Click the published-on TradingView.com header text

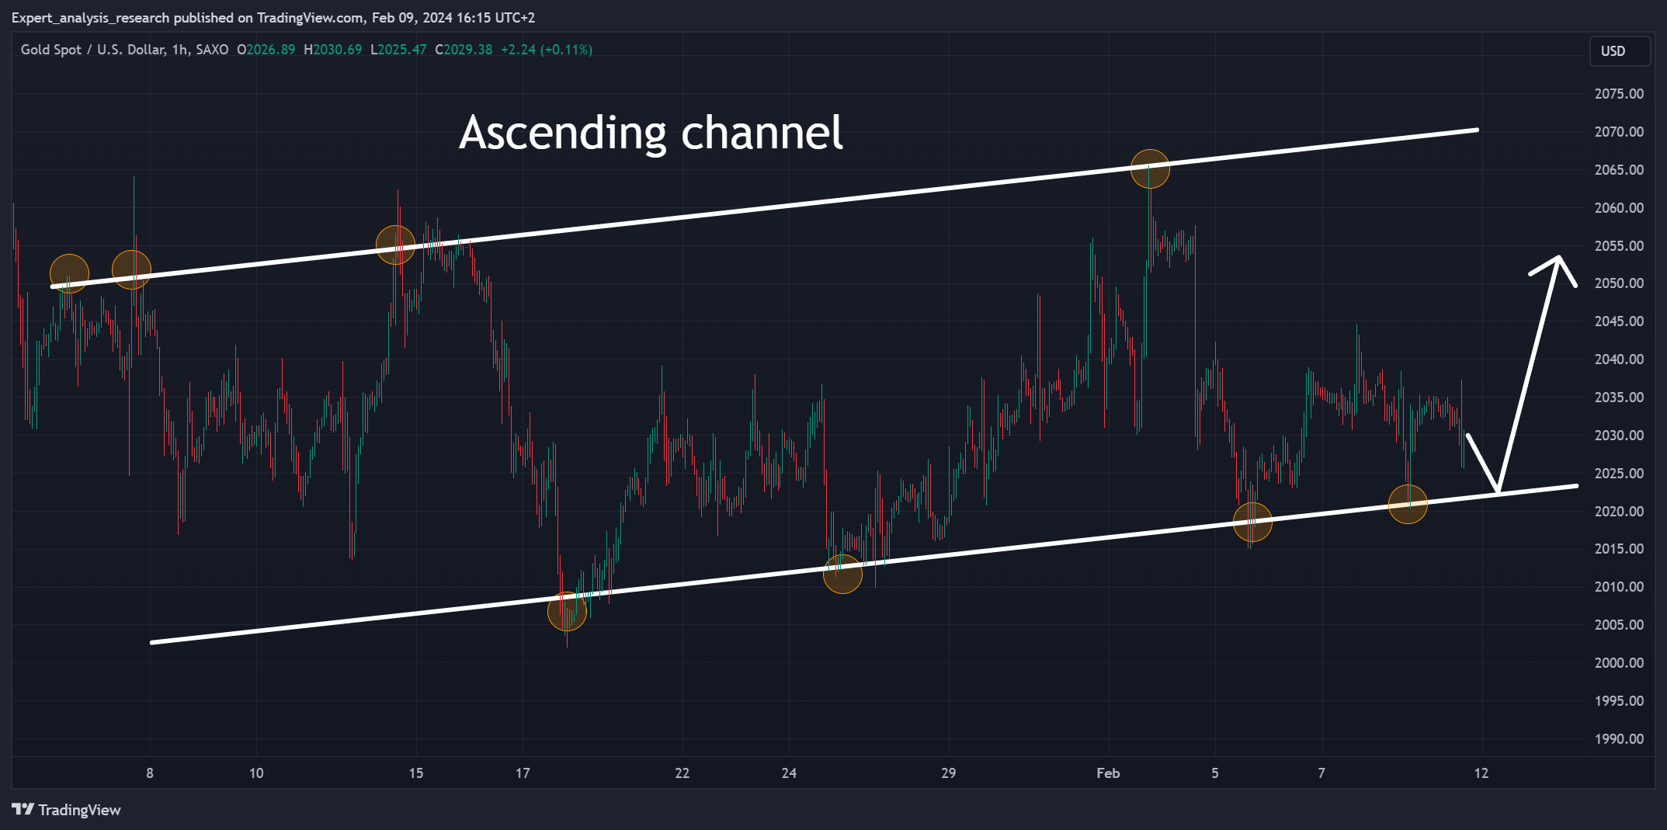point(273,18)
